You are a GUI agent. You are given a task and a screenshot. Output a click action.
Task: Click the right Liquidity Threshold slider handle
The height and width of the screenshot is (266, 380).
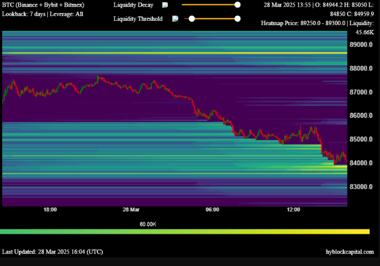[237, 19]
